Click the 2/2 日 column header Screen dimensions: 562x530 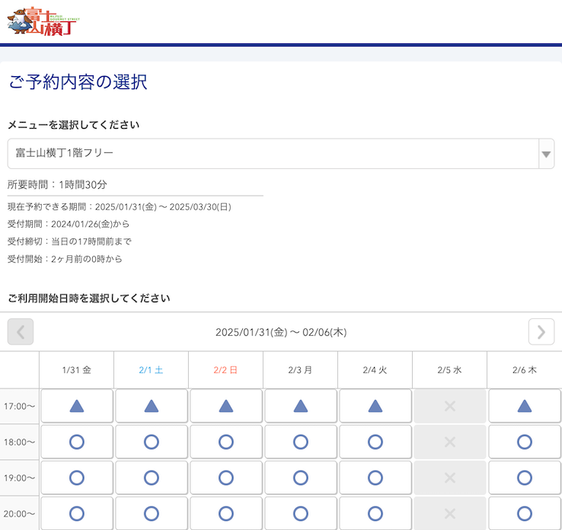coord(225,370)
